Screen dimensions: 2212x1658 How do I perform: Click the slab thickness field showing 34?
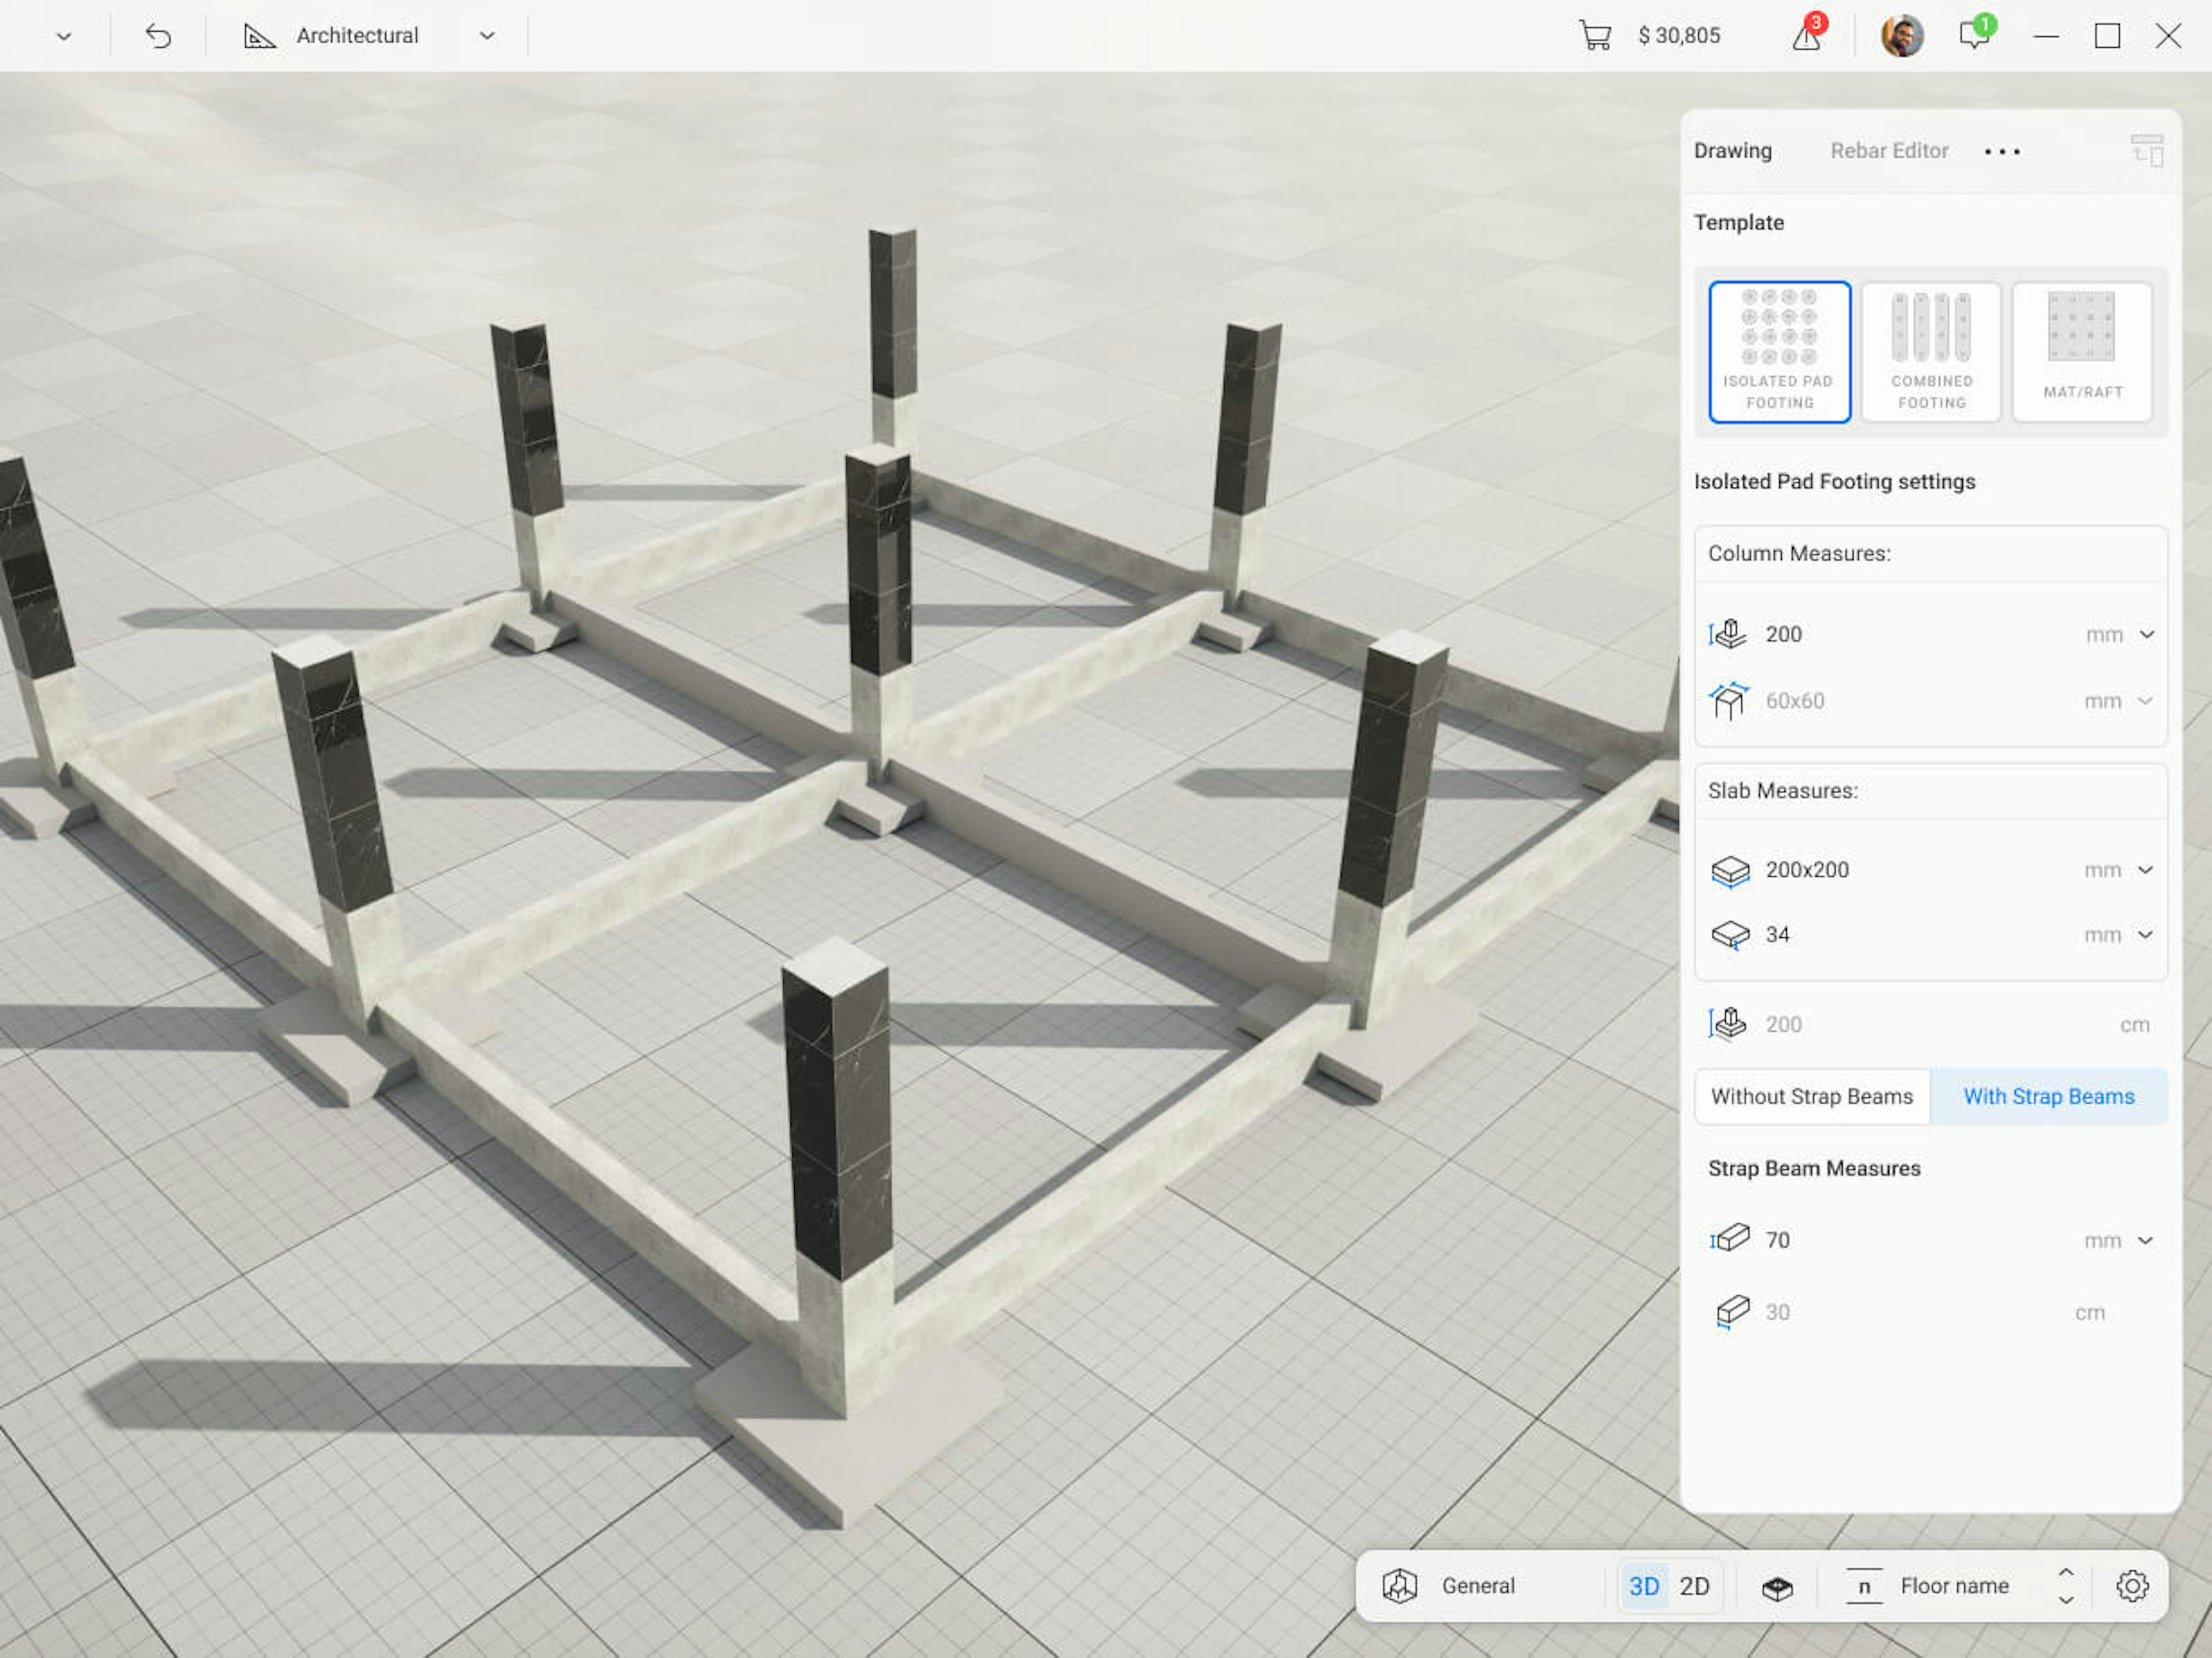coord(1931,935)
